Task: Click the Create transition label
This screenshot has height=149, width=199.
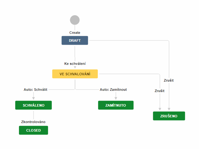Action: 75,33
